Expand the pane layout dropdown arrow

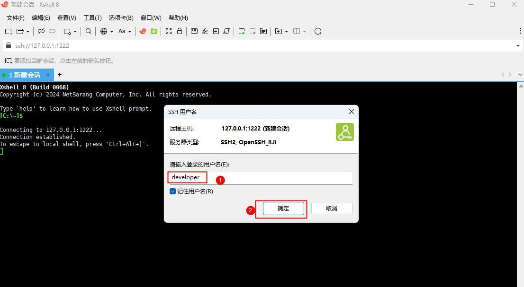pyautogui.click(x=305, y=32)
